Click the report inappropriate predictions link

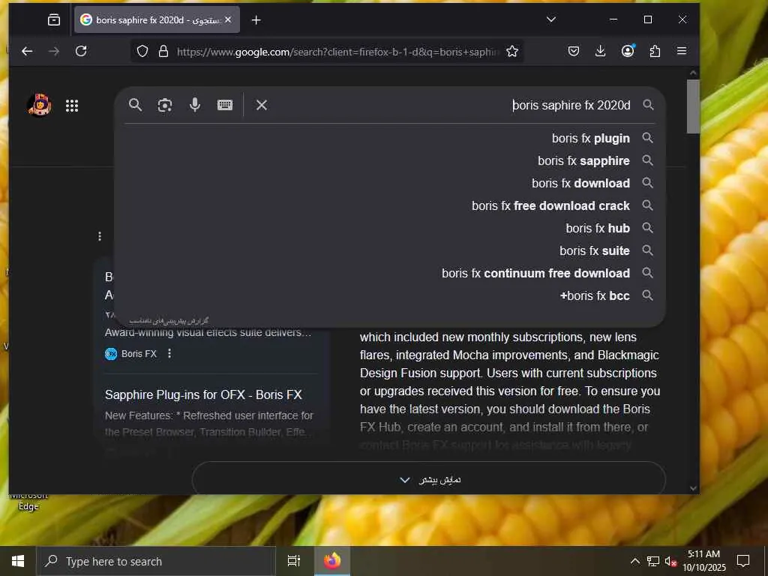pyautogui.click(x=169, y=320)
